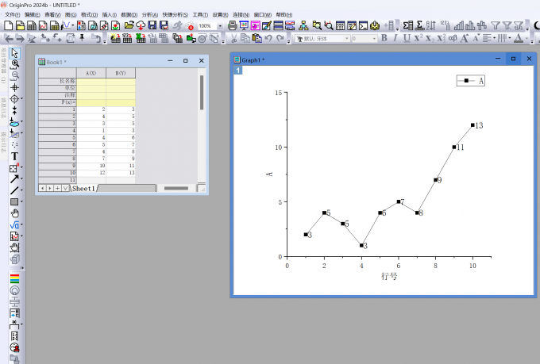This screenshot has height=364, width=540.
Task: Open the font size dropdown
Action: pos(374,39)
